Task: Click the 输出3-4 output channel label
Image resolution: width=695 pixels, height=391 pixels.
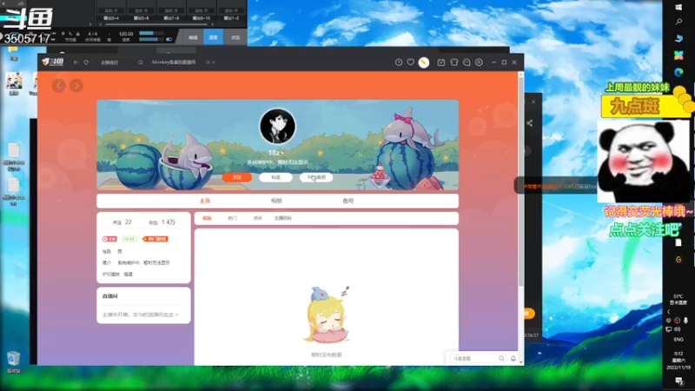Action: (x=111, y=18)
